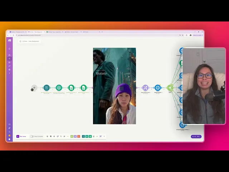Image resolution: width=229 pixels, height=172 pixels.
Task: Open the Instagram Publish HTTP module at bottom
Action: 182,125
